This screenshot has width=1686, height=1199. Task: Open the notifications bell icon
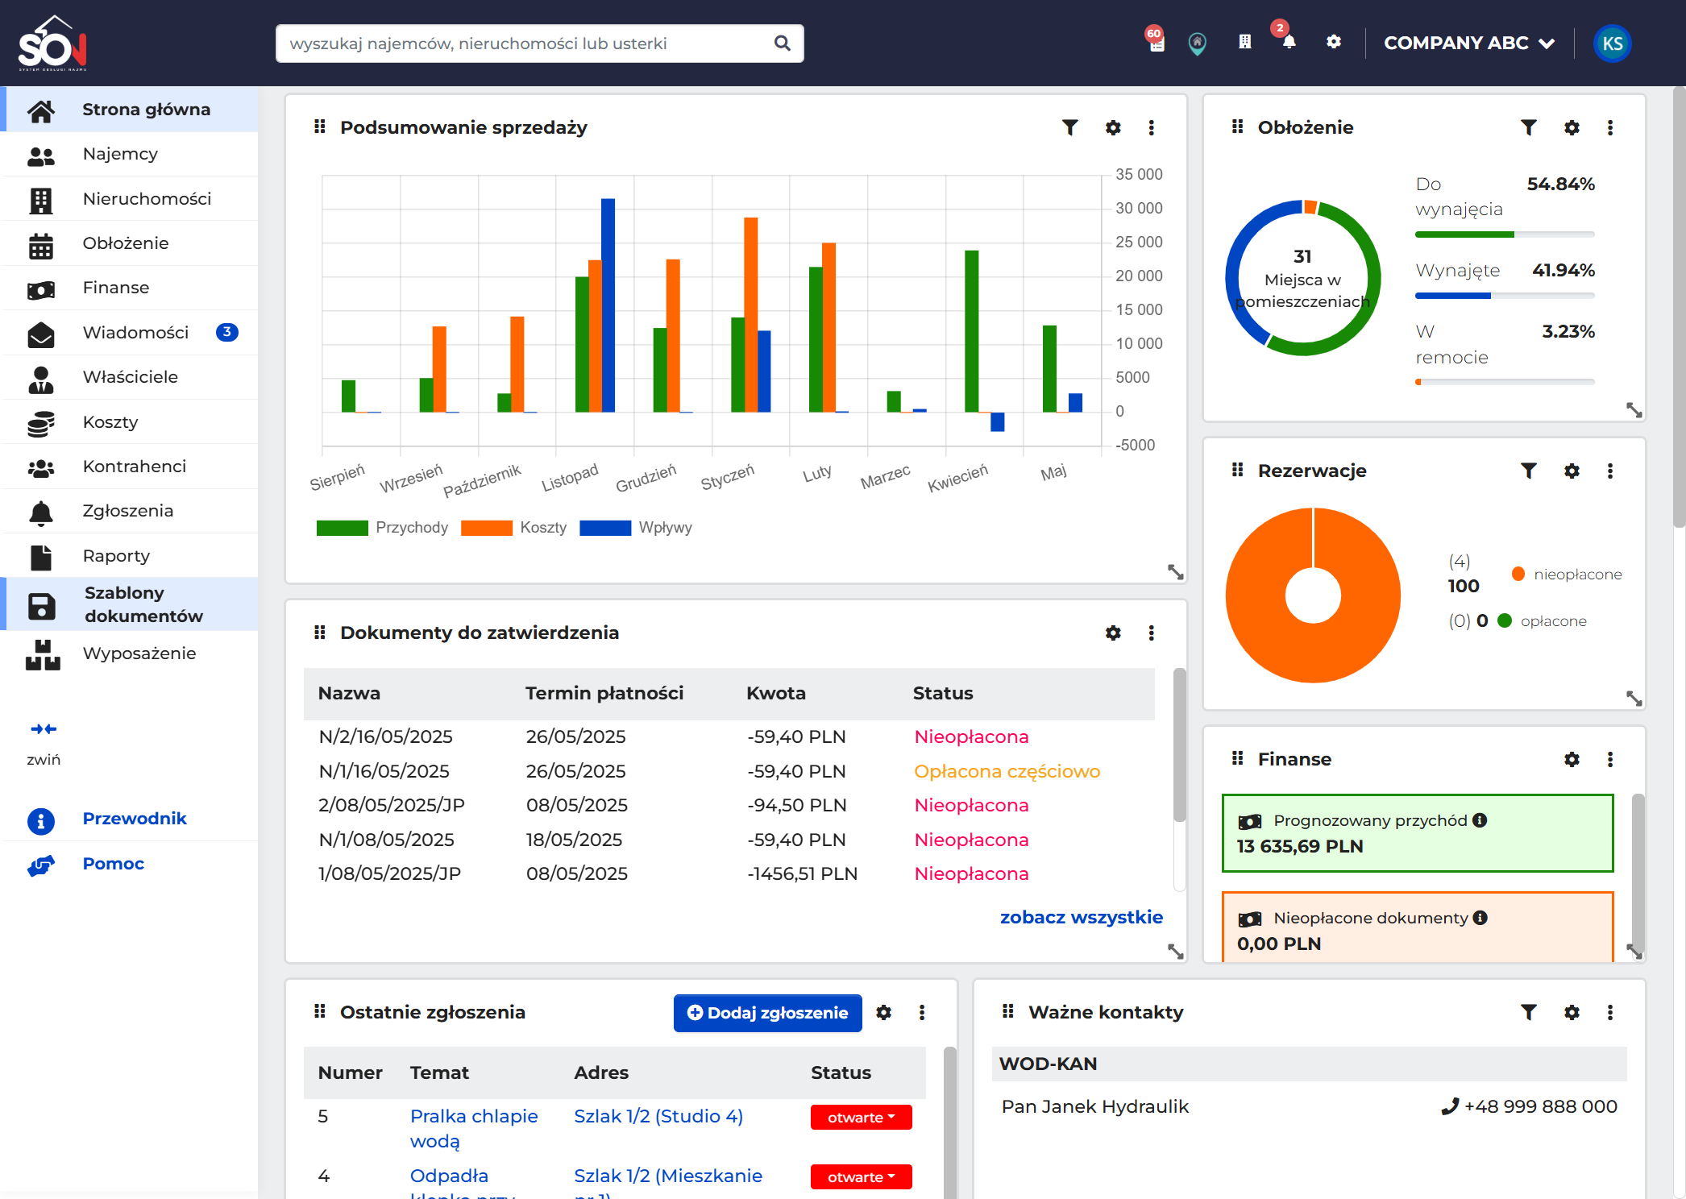pyautogui.click(x=1288, y=42)
